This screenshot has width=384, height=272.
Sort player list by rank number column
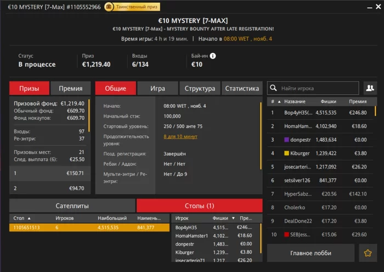click(x=272, y=102)
